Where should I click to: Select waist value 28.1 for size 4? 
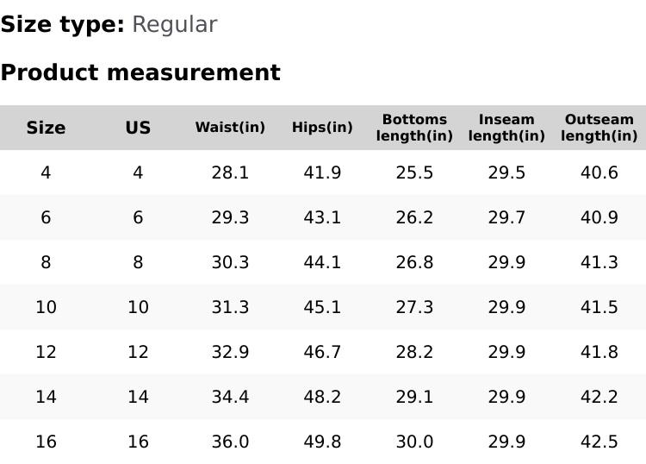230,172
